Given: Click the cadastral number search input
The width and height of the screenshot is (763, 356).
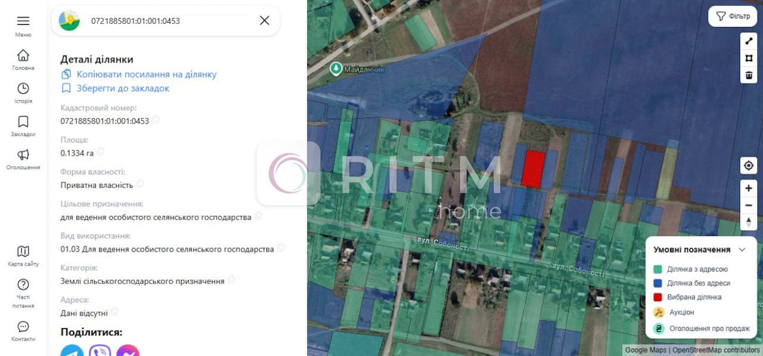Looking at the screenshot, I should [x=167, y=21].
